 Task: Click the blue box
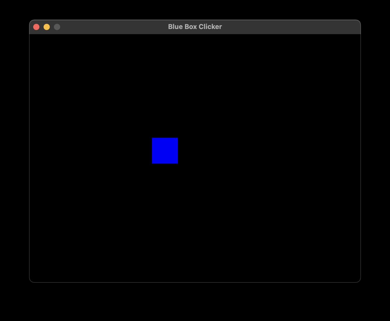click(165, 151)
